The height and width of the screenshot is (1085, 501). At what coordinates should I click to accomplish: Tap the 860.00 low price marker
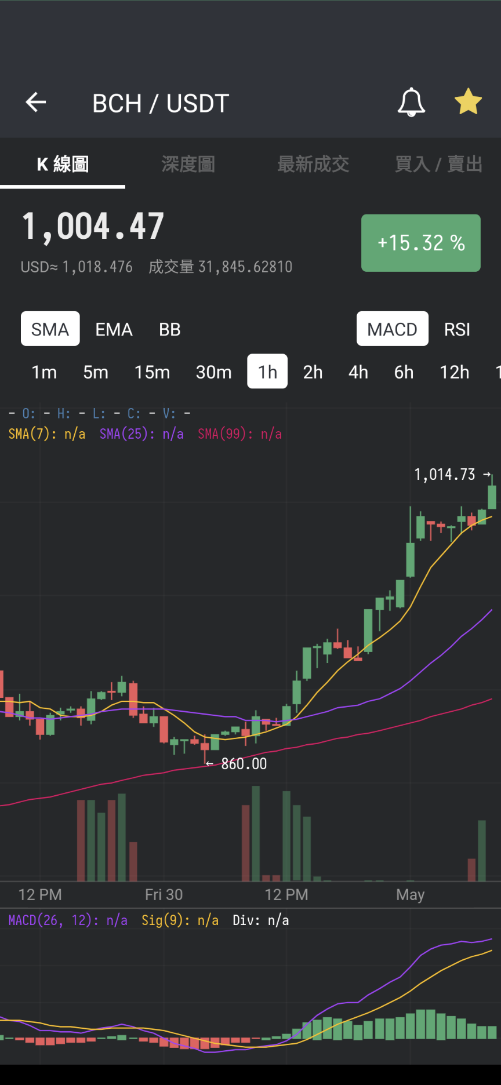coord(237,764)
